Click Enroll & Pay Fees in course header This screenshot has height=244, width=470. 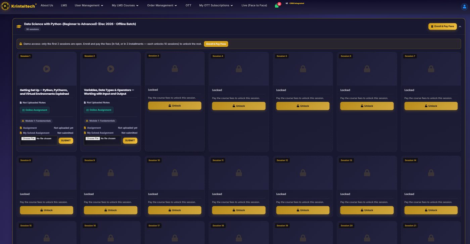click(442, 27)
